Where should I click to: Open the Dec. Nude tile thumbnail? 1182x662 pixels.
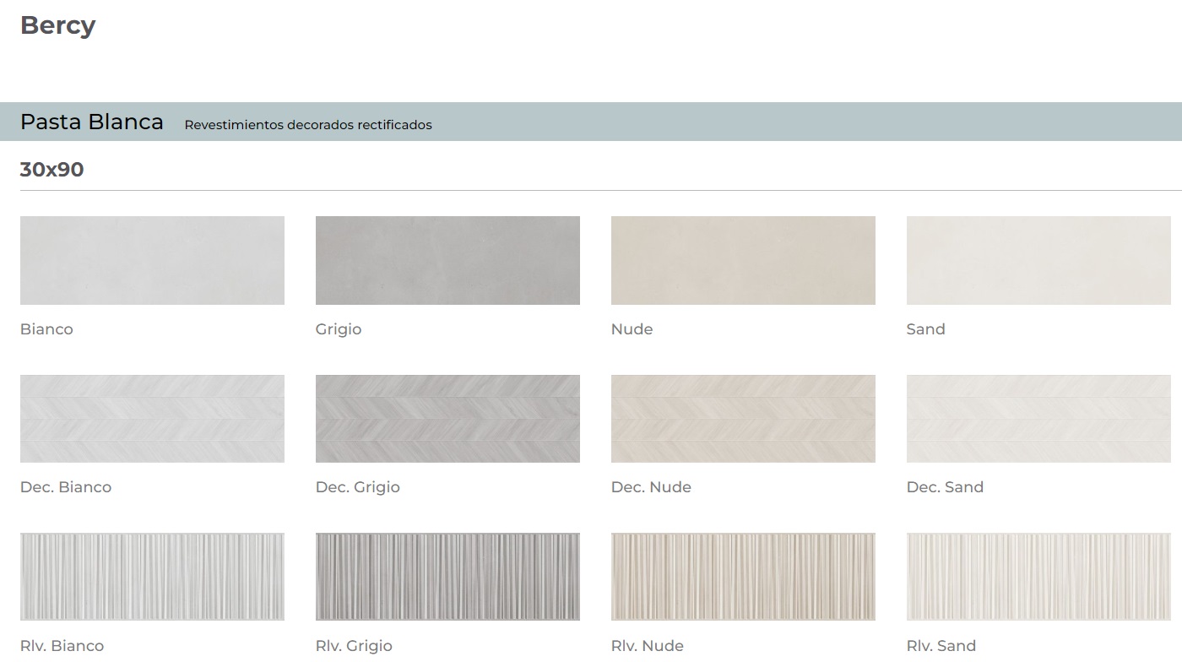click(743, 419)
